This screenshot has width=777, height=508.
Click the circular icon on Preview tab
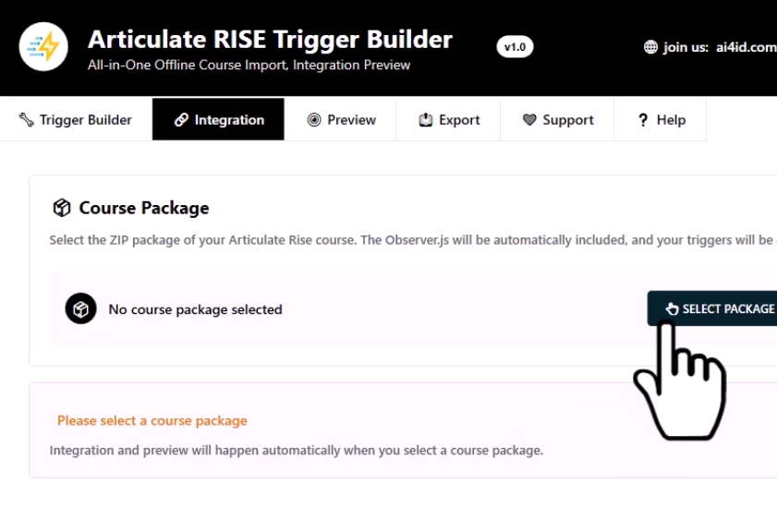(314, 120)
